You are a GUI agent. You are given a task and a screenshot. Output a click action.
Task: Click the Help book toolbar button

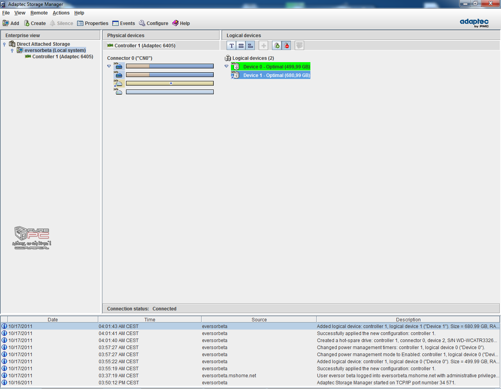coord(181,23)
